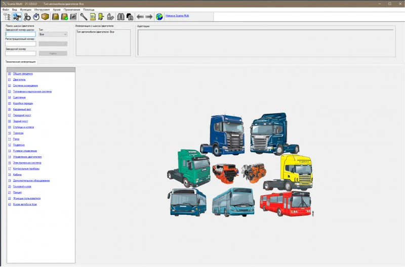
Task: Click the Тип автомобиля/двигателя: Все info text
Action: [95, 32]
